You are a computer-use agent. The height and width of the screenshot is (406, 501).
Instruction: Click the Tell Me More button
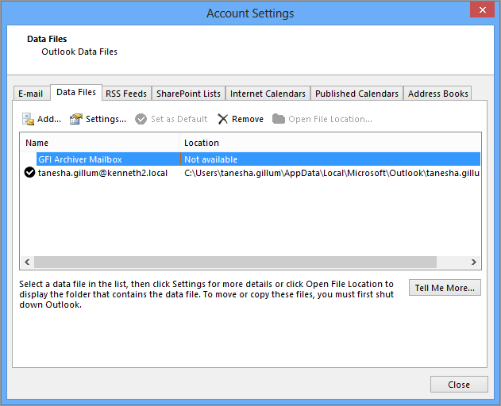click(445, 288)
